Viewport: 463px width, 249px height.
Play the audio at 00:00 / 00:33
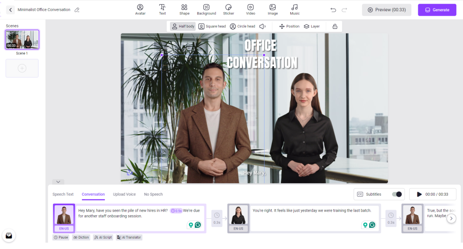click(x=419, y=194)
